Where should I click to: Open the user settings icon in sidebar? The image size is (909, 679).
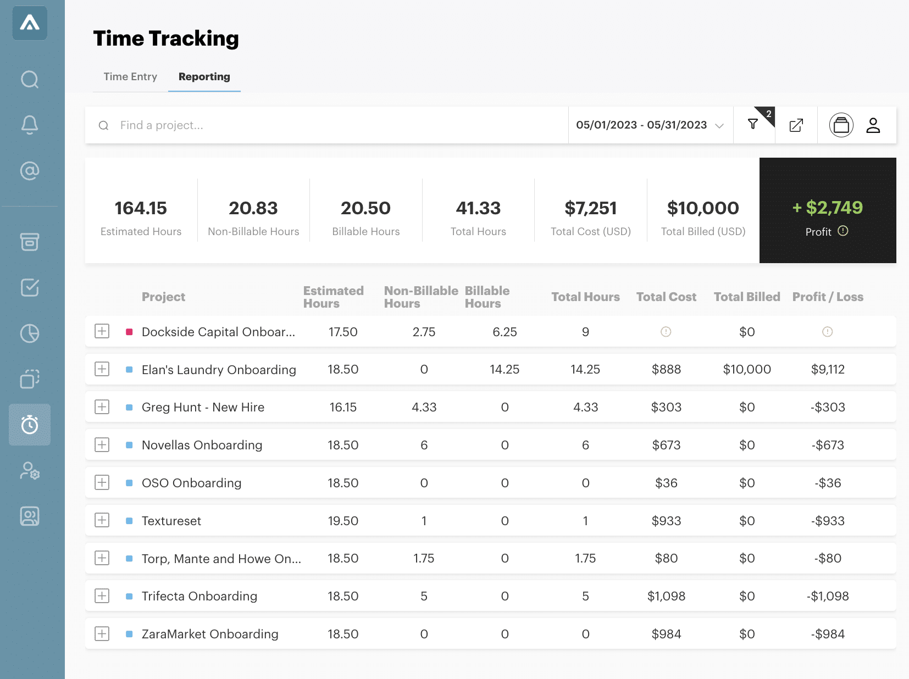coord(30,470)
